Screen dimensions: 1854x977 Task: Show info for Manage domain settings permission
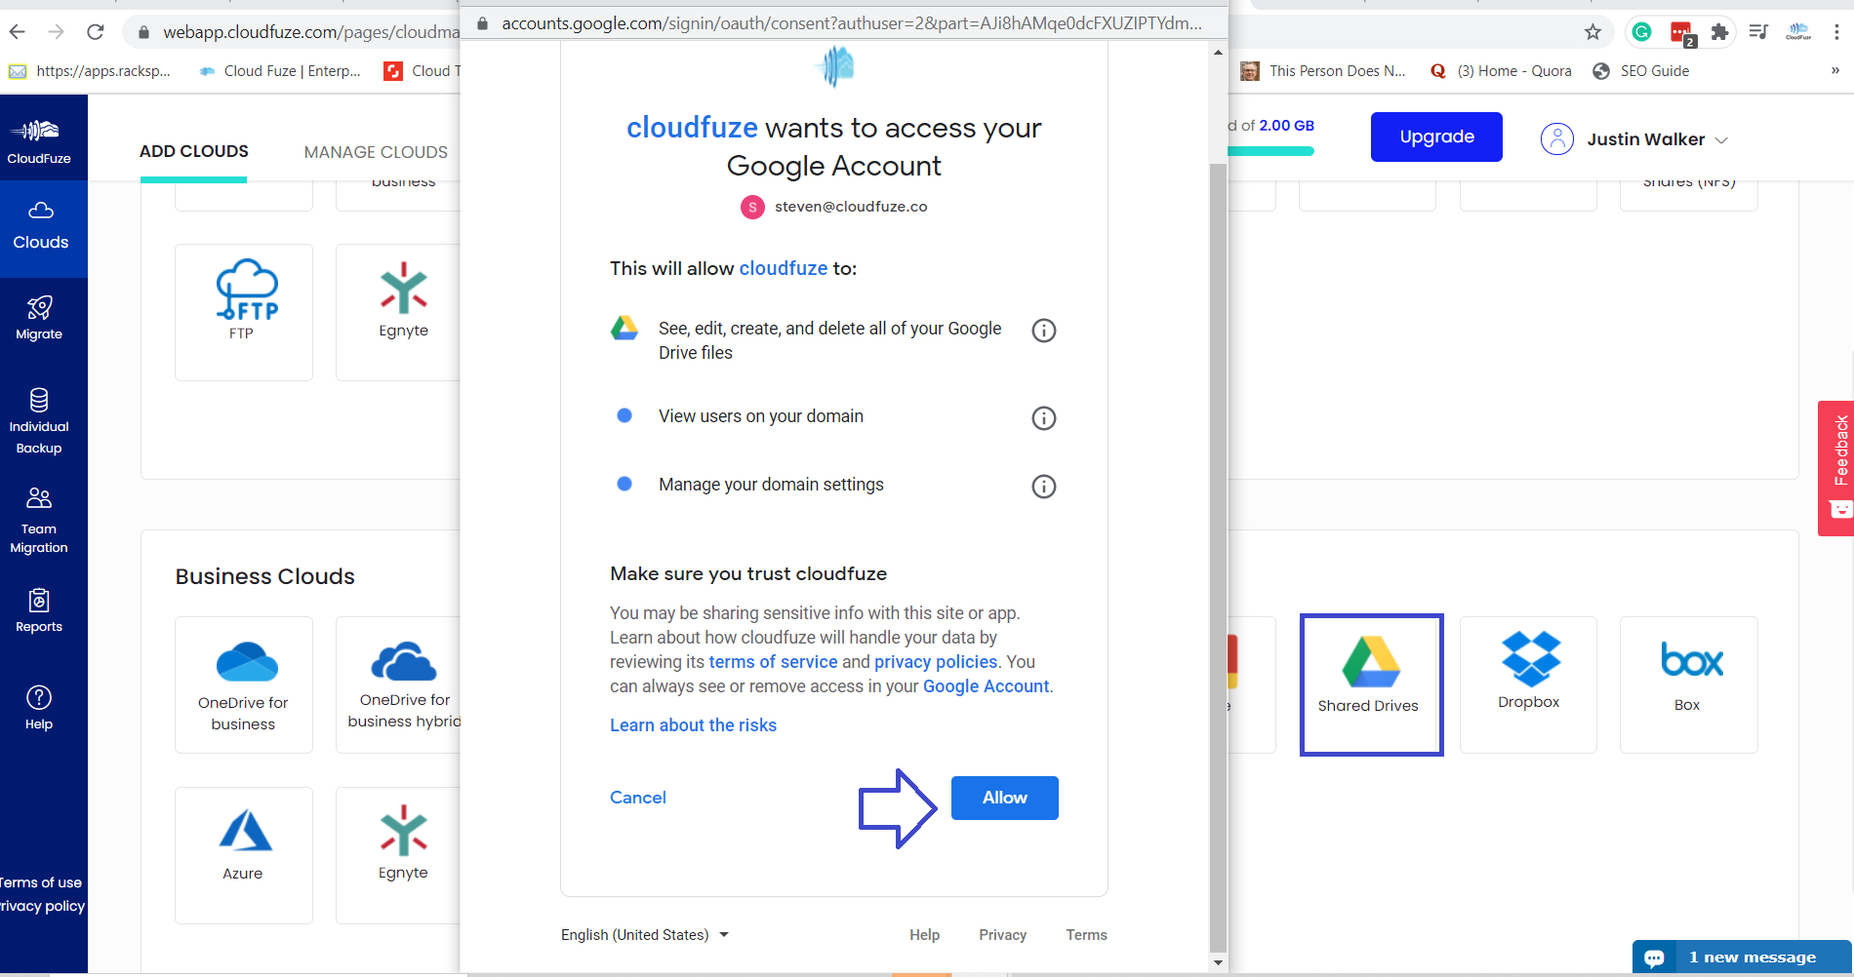click(x=1044, y=487)
